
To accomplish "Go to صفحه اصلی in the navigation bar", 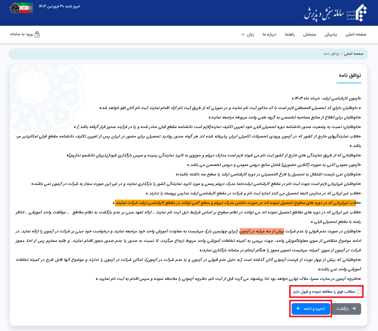I will [x=356, y=34].
